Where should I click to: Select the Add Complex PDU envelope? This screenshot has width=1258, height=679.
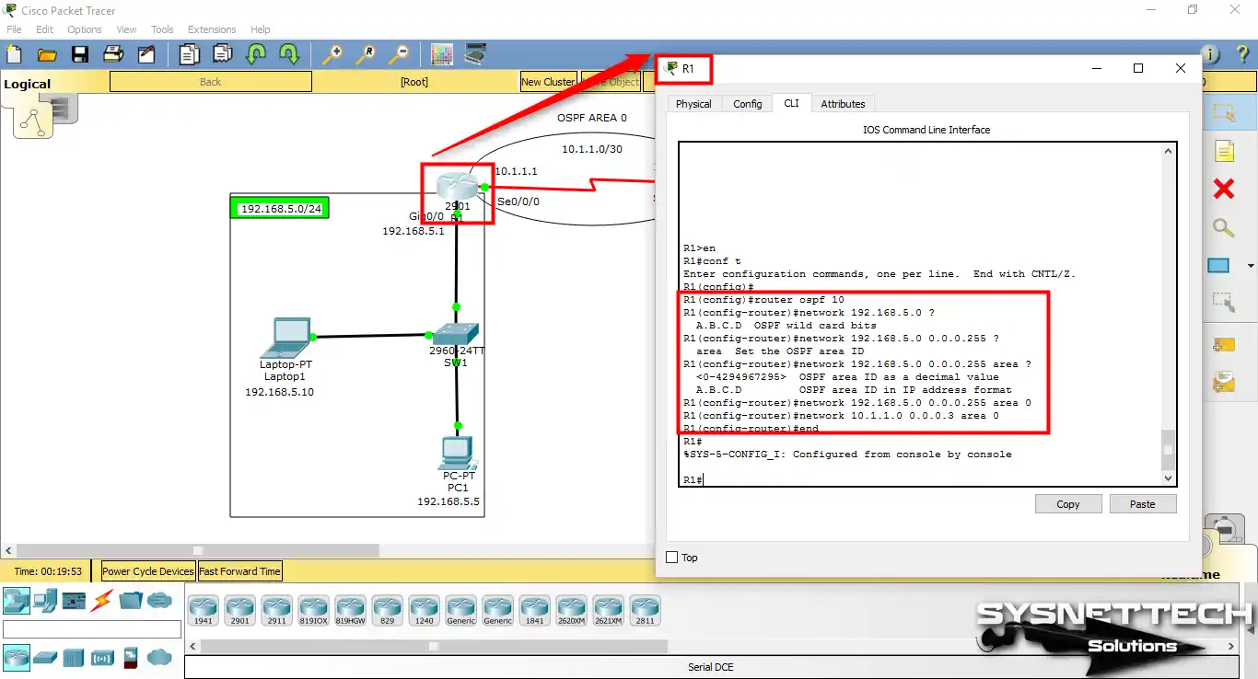1224,382
